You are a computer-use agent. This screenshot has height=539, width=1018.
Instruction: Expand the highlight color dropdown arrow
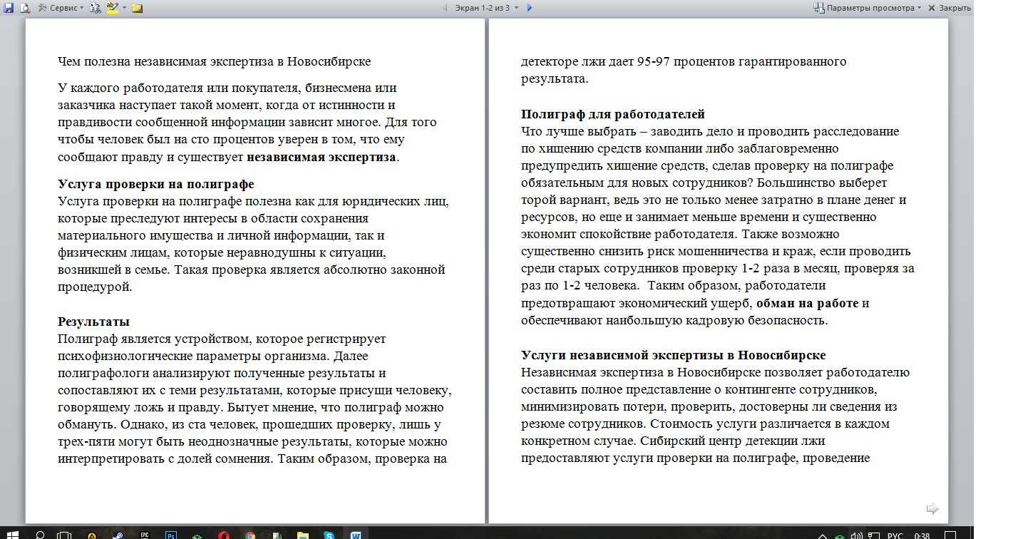click(124, 8)
